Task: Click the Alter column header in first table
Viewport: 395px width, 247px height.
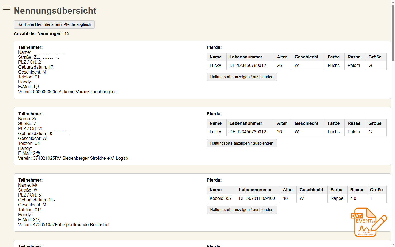Action: [282, 57]
